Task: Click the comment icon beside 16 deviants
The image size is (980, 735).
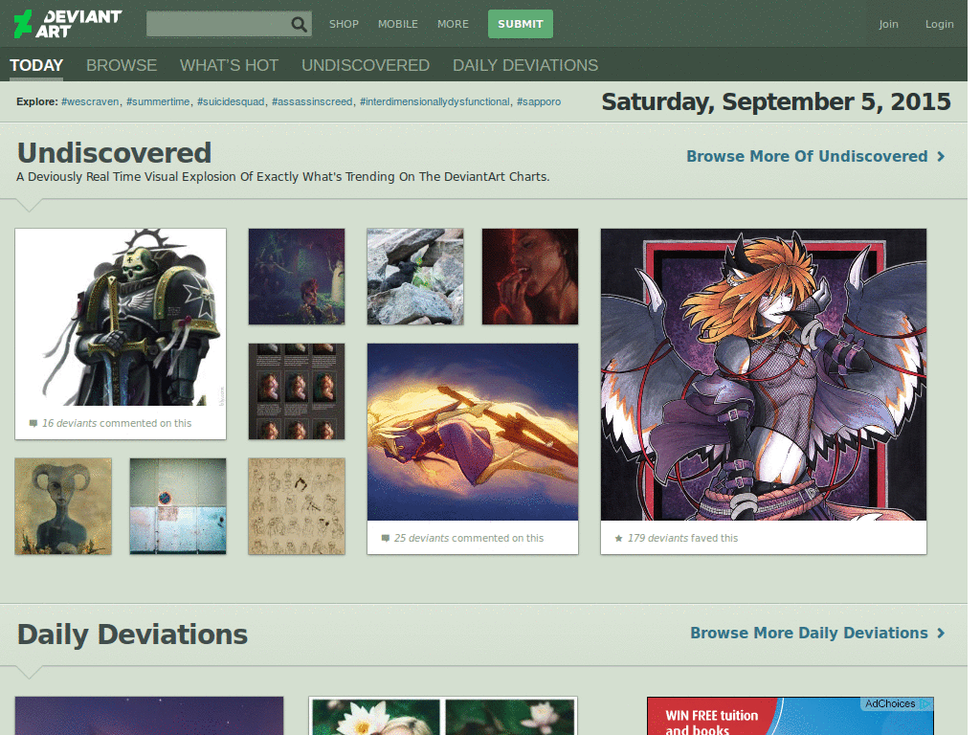Action: click(33, 423)
